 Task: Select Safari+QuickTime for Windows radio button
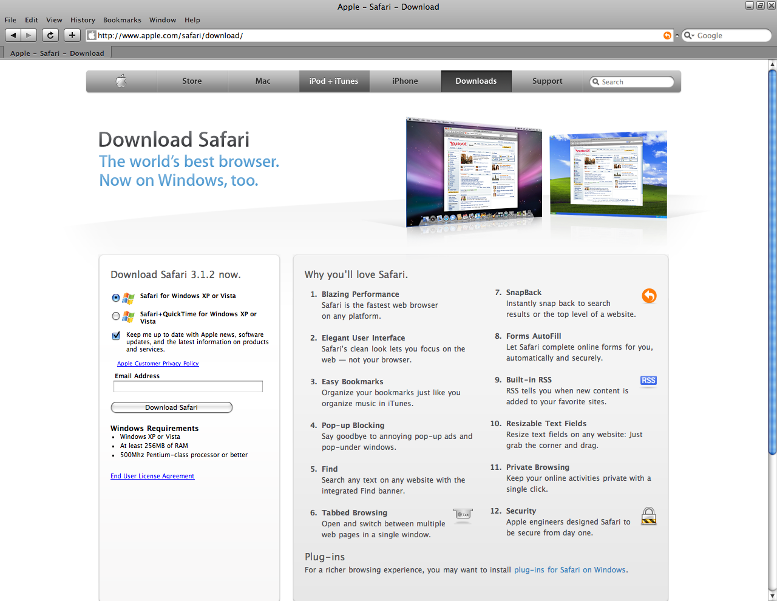tap(116, 316)
